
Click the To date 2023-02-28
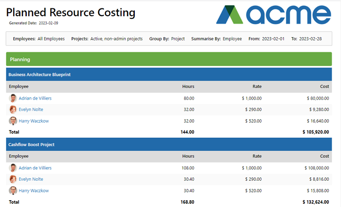pos(311,39)
